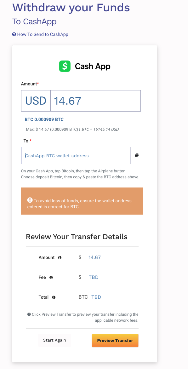This screenshot has height=369, width=188.
Task: Click the Review Your Transfer Details heading
Action: coord(77,237)
